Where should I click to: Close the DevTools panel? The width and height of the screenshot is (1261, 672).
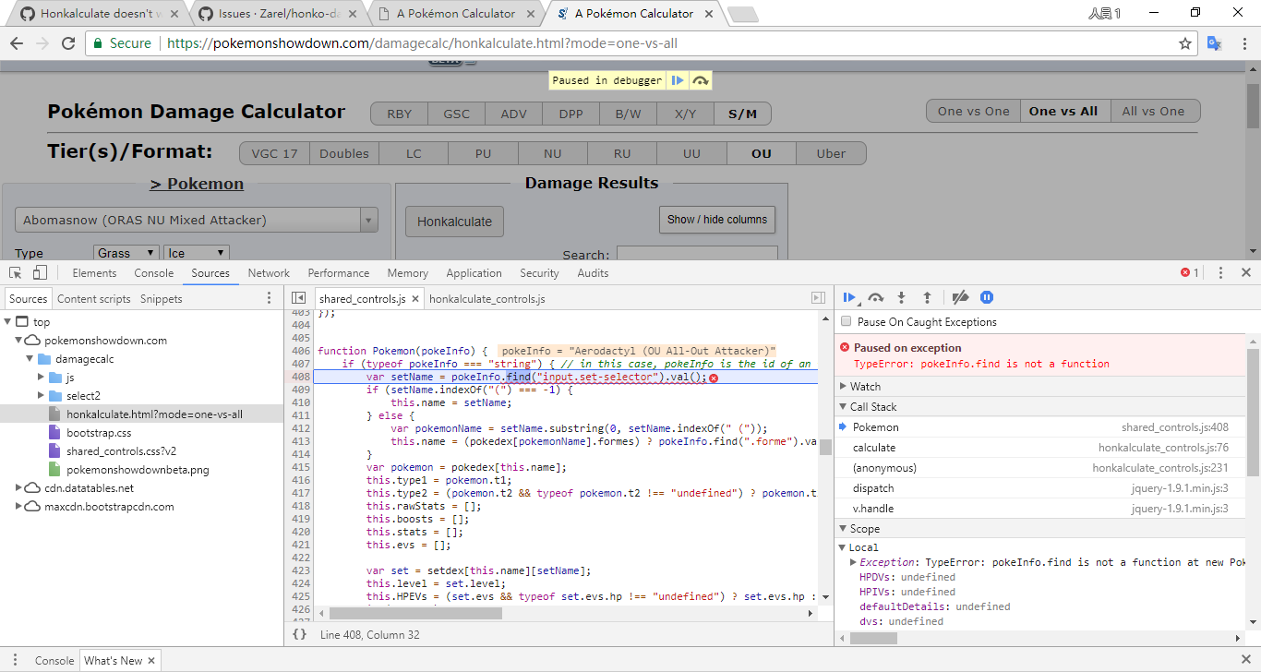1246,273
